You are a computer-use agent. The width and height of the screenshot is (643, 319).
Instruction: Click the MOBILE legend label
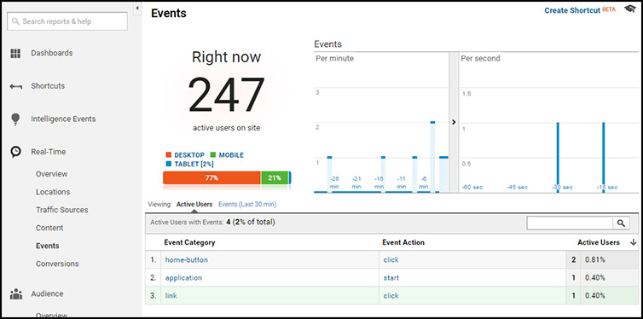231,155
